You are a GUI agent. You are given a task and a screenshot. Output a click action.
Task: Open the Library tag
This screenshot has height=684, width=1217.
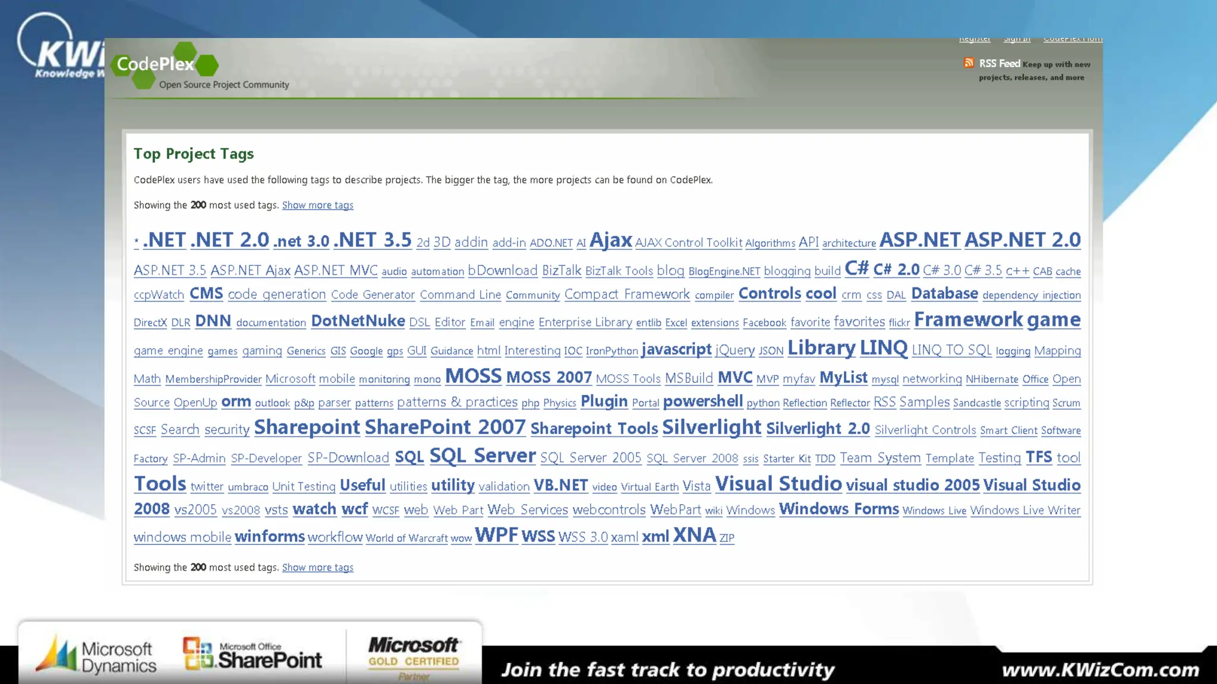point(821,348)
